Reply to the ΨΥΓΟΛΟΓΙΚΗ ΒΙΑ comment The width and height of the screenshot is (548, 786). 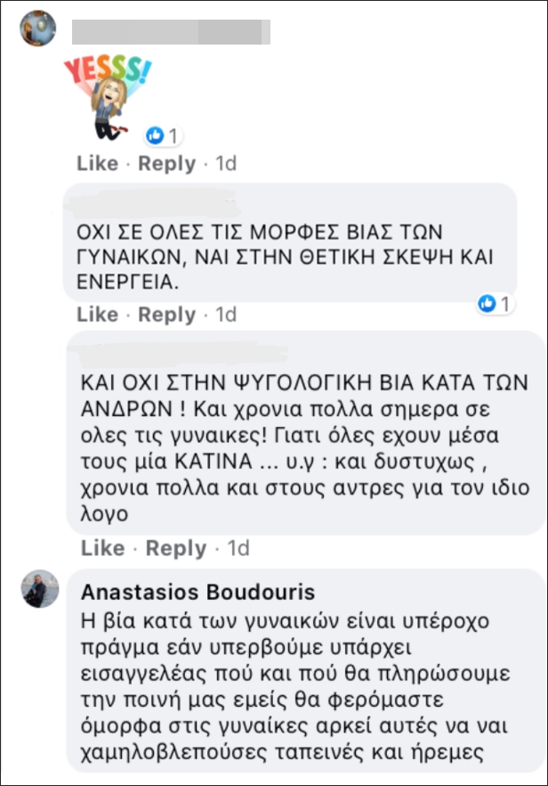[x=175, y=548]
